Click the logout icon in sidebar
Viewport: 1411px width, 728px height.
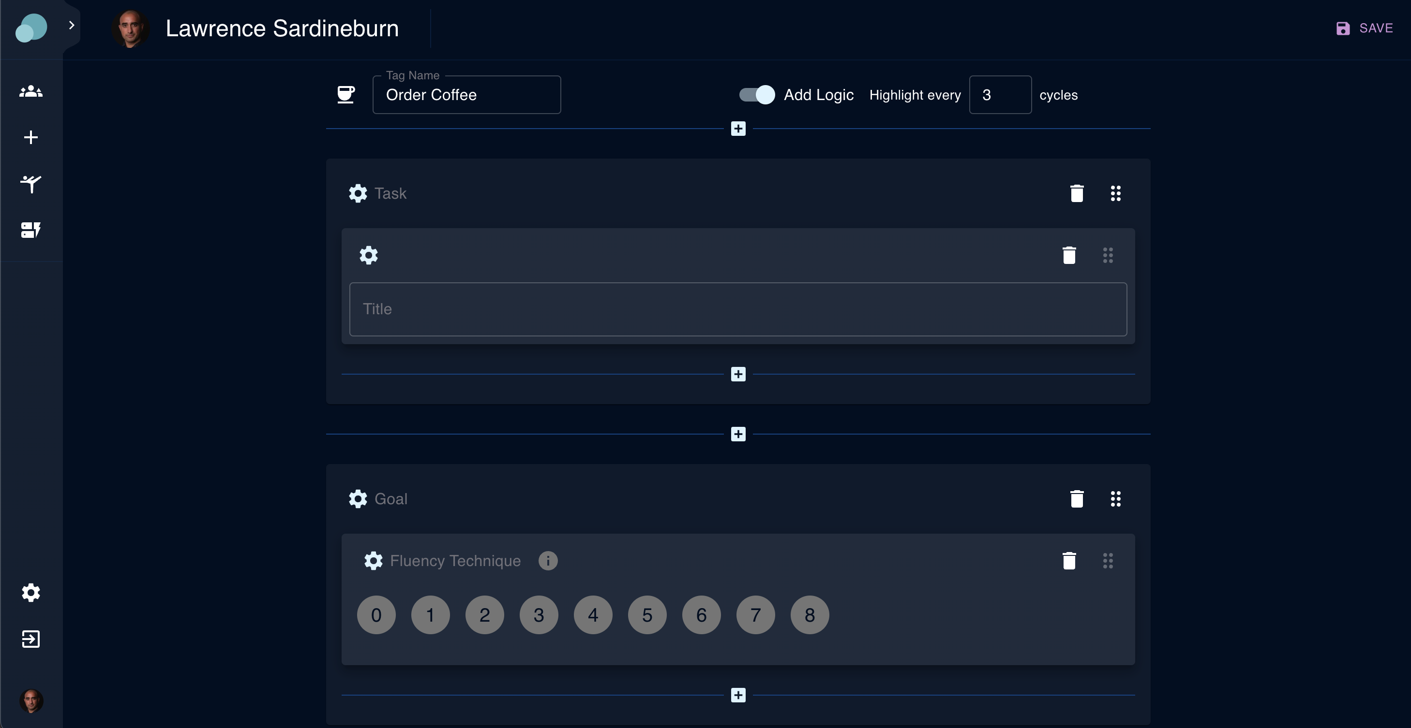click(30, 639)
